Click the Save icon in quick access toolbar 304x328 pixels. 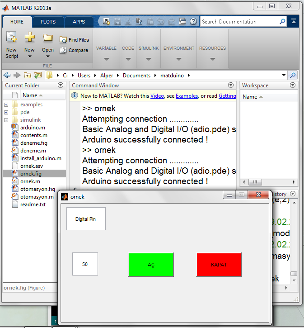(117, 21)
